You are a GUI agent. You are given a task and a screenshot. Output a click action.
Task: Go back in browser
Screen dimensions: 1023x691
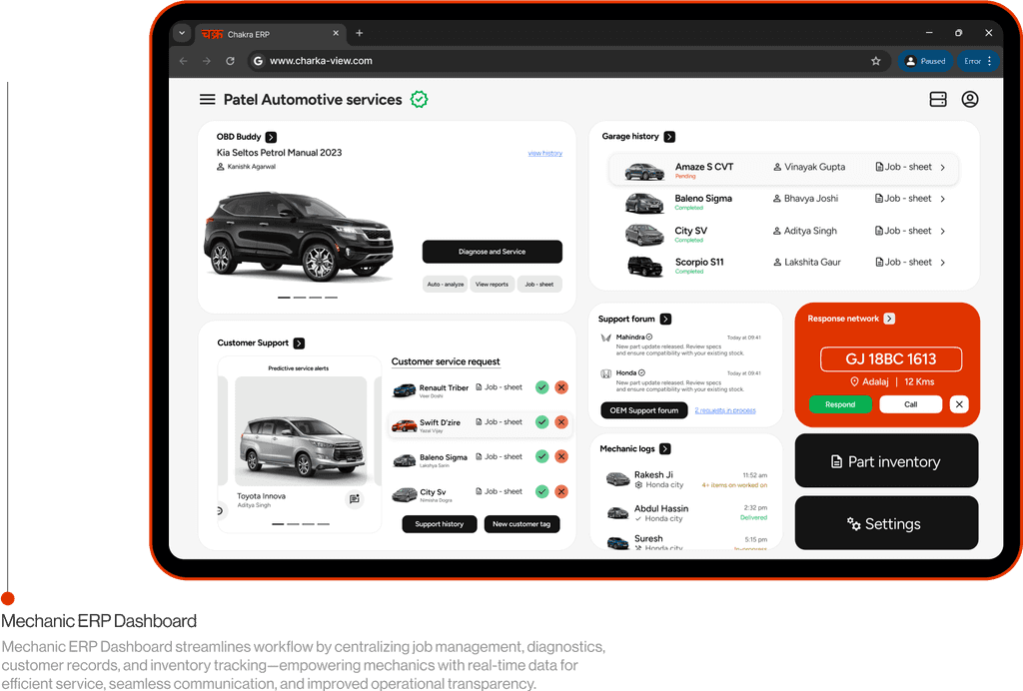[x=184, y=61]
